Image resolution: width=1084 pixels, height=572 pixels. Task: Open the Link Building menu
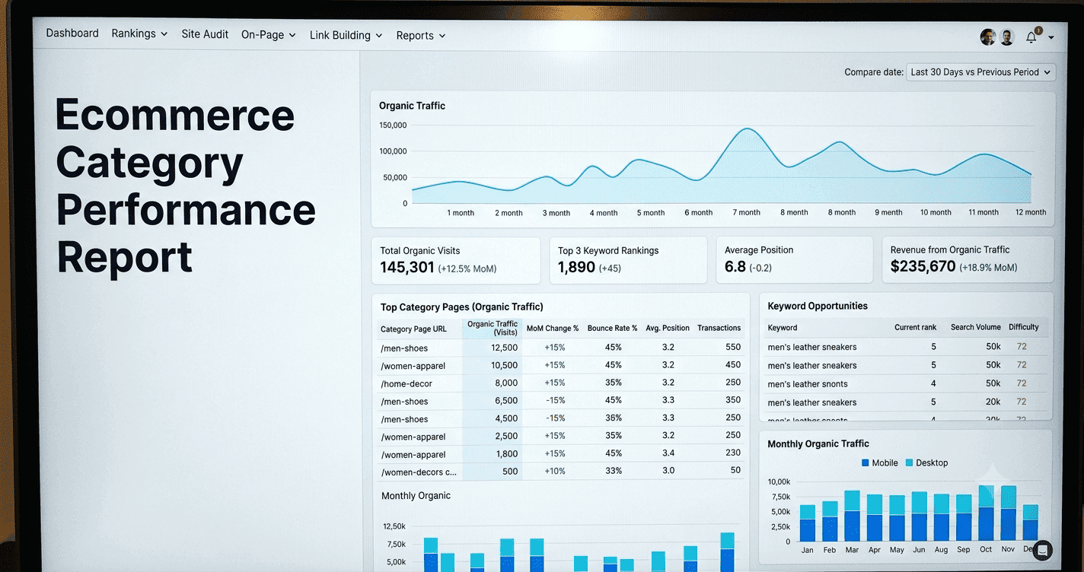(346, 35)
